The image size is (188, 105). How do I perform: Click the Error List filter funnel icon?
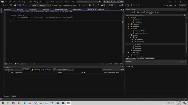(55, 70)
